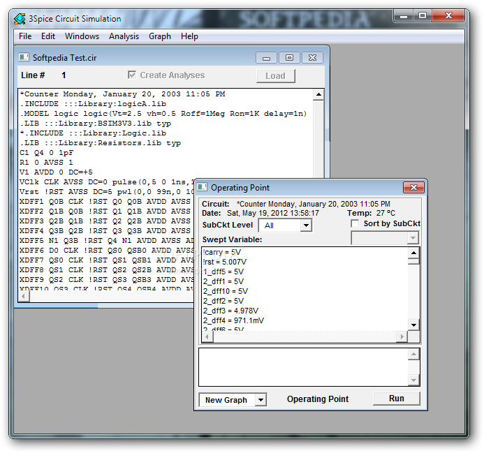Viewport: 484px width, 453px height.
Task: Click results list scroll down arrow
Action: point(413,325)
